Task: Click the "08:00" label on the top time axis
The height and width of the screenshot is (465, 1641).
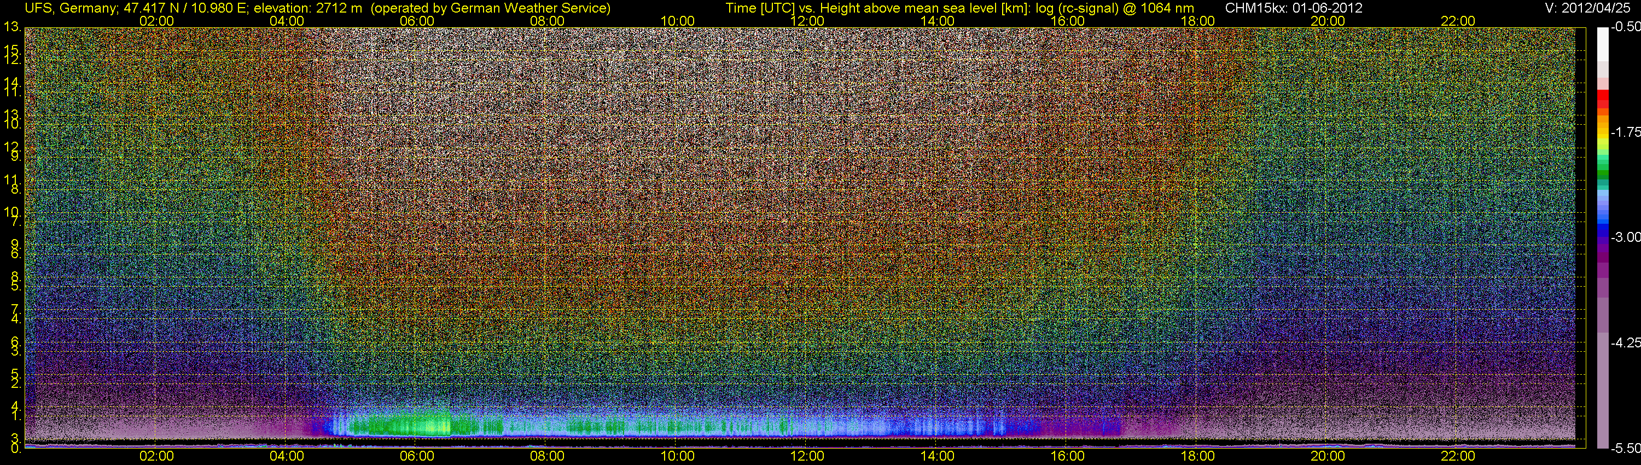Action: pyautogui.click(x=547, y=21)
